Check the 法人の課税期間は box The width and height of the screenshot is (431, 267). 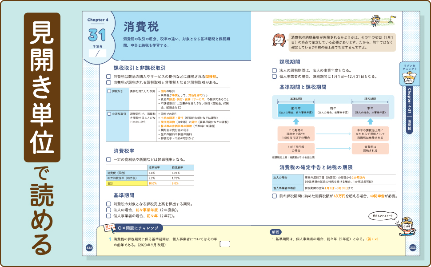[274, 70]
